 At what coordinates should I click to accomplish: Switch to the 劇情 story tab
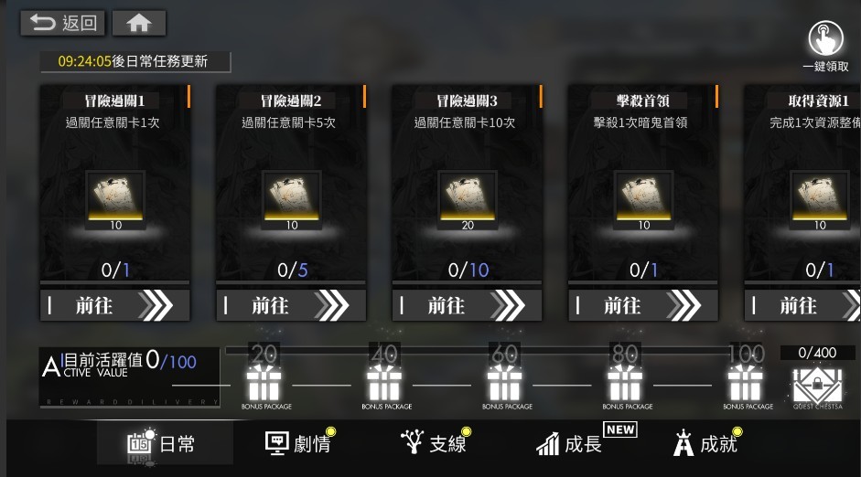coord(300,443)
